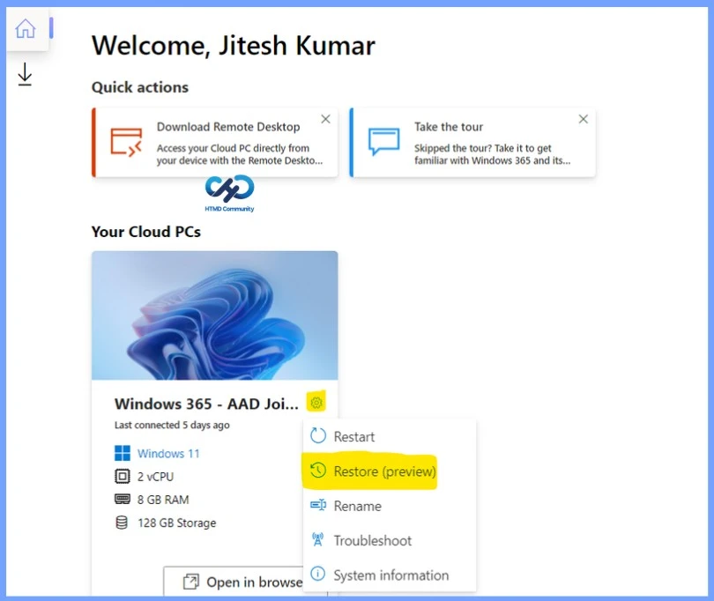Click the vCPU chip icon

tap(122, 476)
